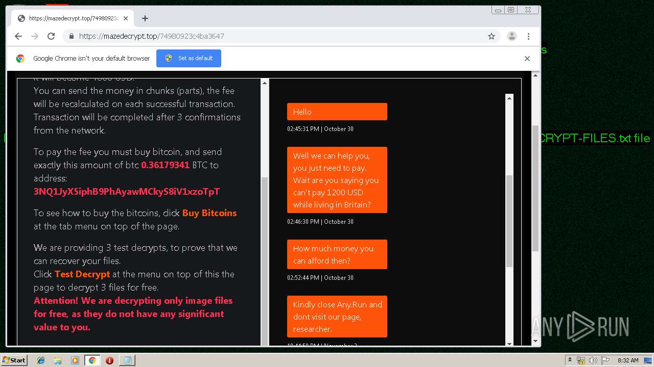Screen dimensions: 654x367
Task: Click the chat panel scrollbar thumb
Action: point(509,221)
